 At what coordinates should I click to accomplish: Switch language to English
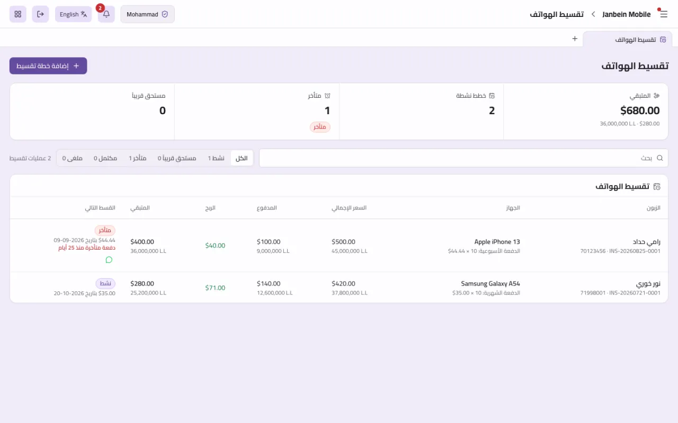[x=74, y=14]
